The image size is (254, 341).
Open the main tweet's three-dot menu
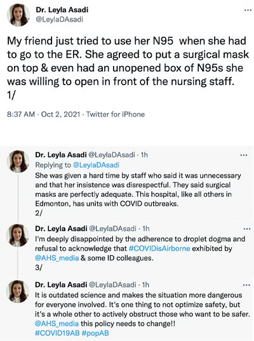(x=248, y=10)
